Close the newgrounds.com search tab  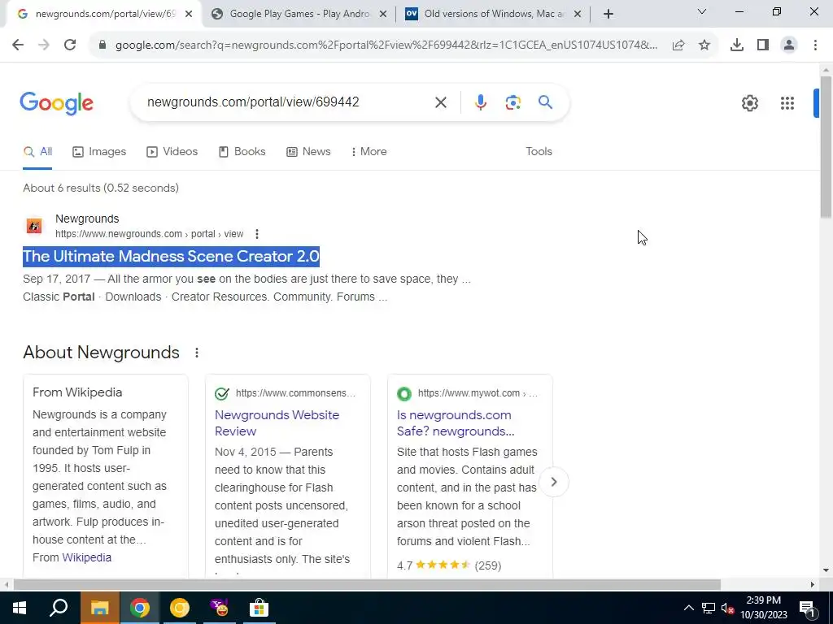click(x=189, y=15)
